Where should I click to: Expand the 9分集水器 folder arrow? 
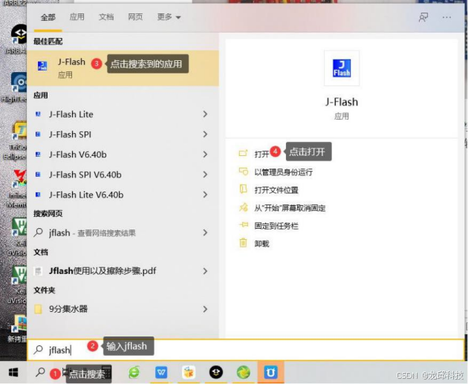pos(205,309)
